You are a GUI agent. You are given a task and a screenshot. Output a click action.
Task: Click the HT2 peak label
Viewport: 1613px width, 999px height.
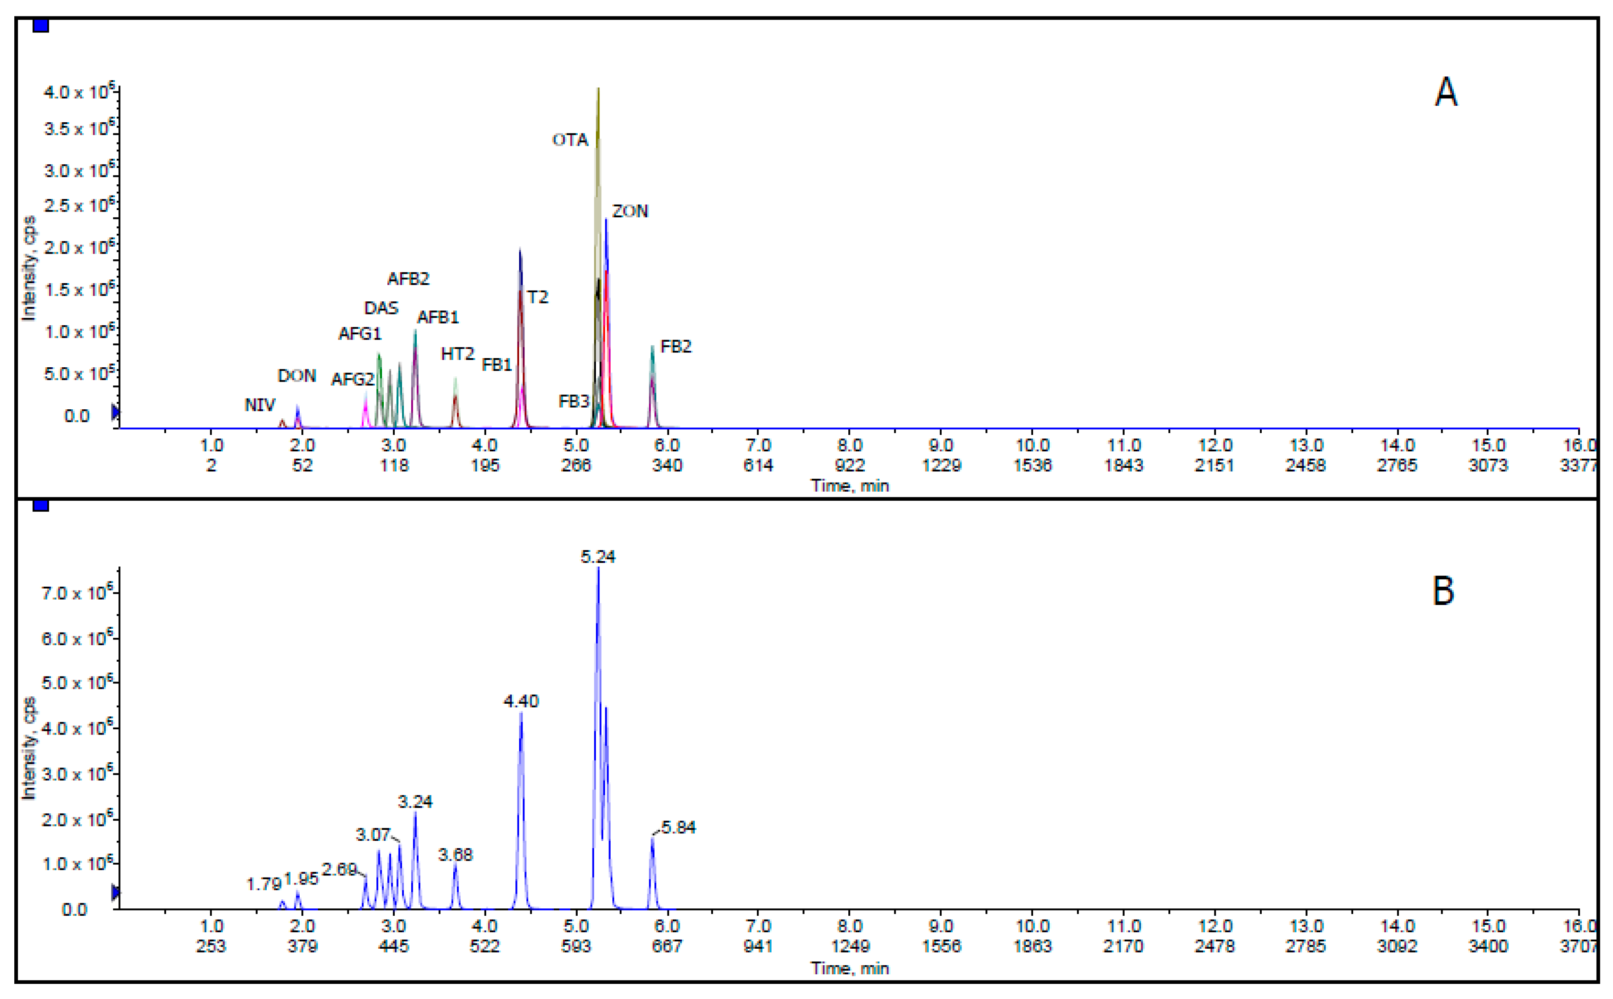point(457,354)
